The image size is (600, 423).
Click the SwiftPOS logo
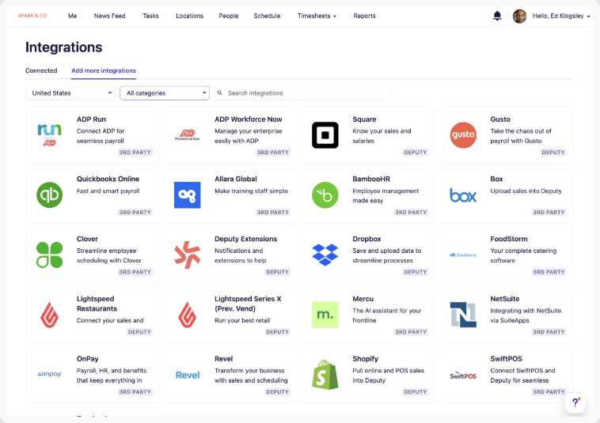click(463, 376)
